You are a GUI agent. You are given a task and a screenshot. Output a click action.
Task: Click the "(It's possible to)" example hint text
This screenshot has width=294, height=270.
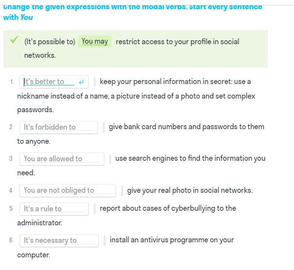50,42
